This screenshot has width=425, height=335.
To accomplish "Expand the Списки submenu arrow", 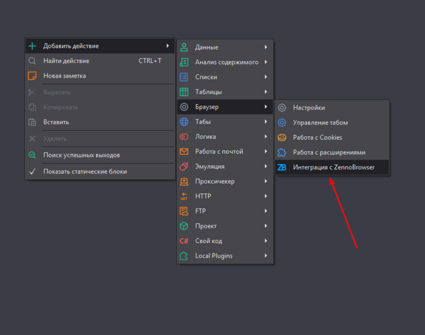I will [x=266, y=77].
